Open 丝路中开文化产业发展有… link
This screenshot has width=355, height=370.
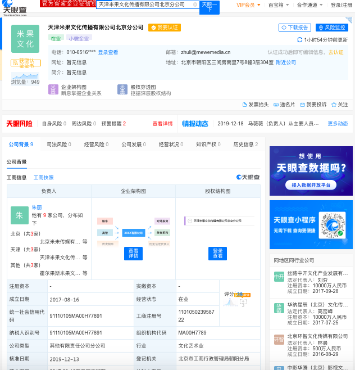click(317, 273)
